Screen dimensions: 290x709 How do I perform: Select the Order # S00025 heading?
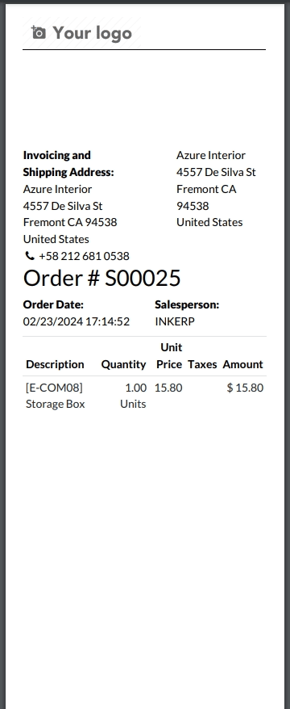point(102,278)
